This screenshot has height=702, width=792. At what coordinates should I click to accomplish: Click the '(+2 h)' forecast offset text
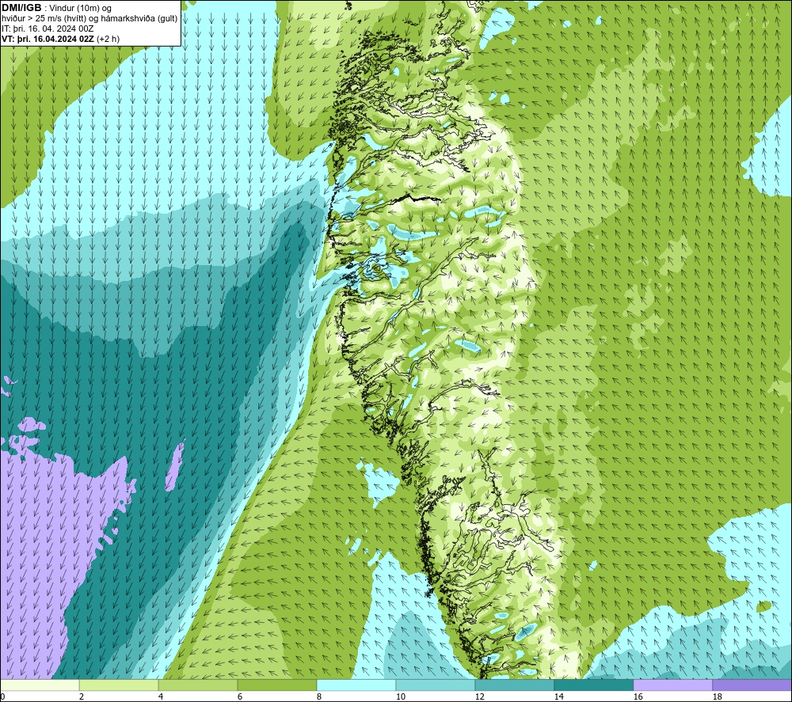click(108, 39)
